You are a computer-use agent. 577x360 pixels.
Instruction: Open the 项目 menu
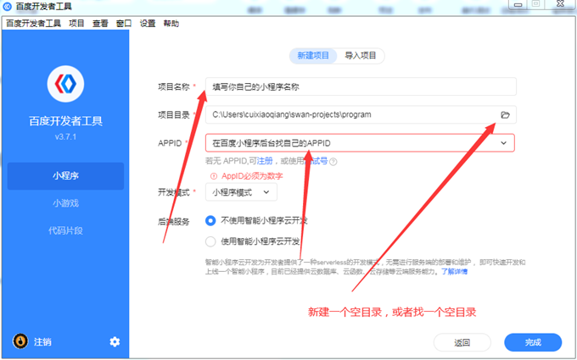[x=76, y=24]
